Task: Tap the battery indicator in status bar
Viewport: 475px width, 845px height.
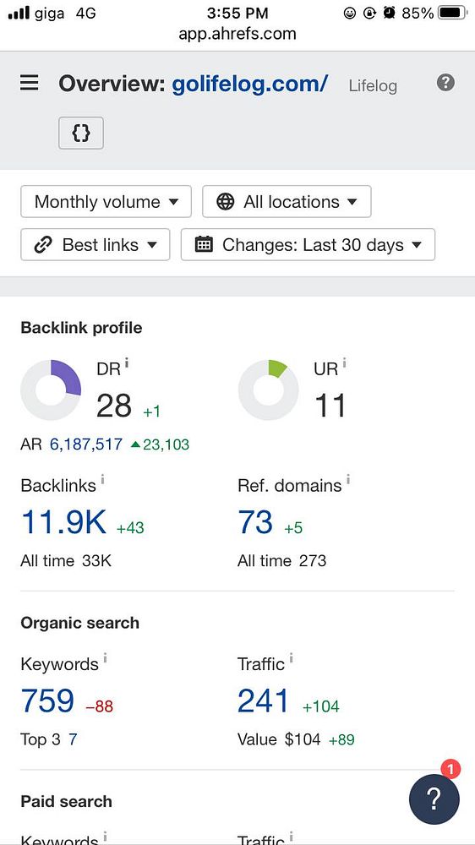Action: tap(452, 13)
